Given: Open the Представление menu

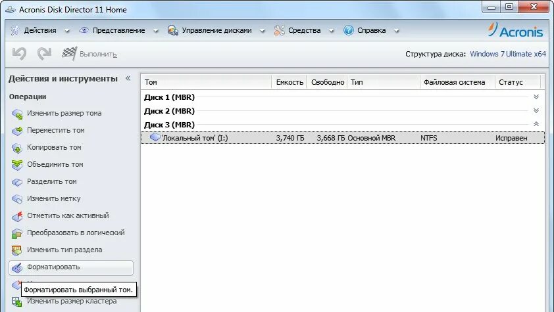Looking at the screenshot, I should tap(118, 30).
